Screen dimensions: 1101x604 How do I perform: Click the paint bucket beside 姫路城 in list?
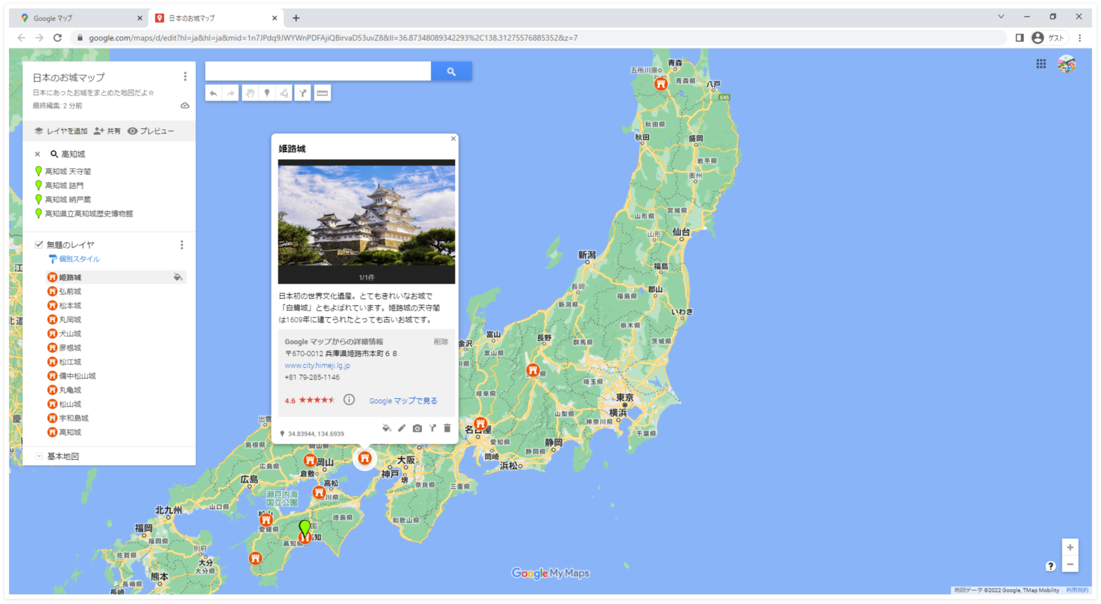[x=178, y=277]
